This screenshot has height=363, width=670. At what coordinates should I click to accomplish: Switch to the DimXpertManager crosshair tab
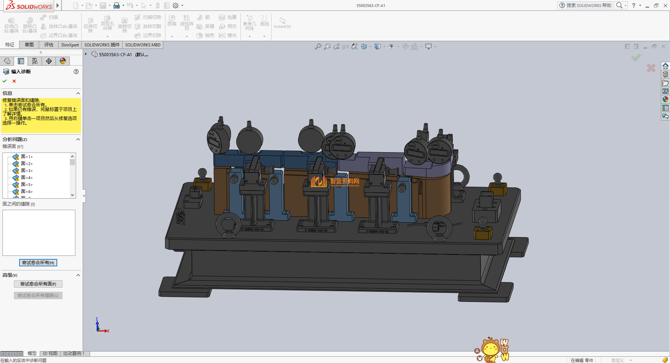pos(49,61)
